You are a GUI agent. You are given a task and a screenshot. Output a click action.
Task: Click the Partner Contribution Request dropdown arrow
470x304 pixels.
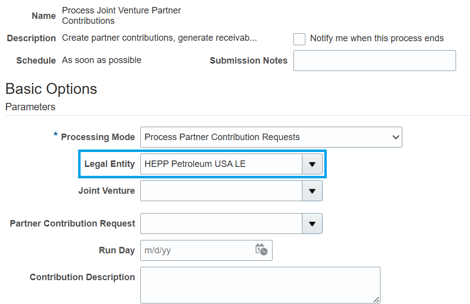pyautogui.click(x=312, y=224)
